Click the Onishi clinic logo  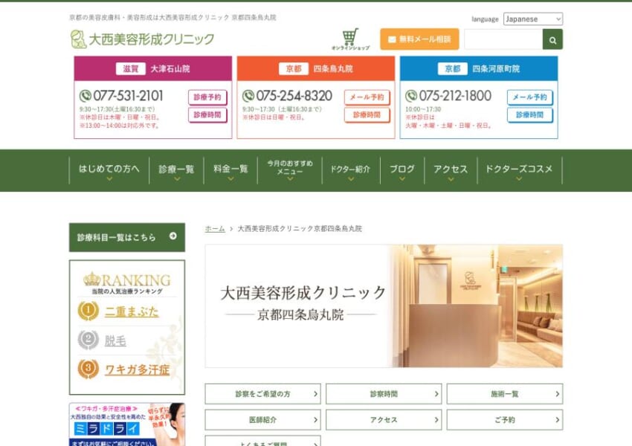(142, 39)
